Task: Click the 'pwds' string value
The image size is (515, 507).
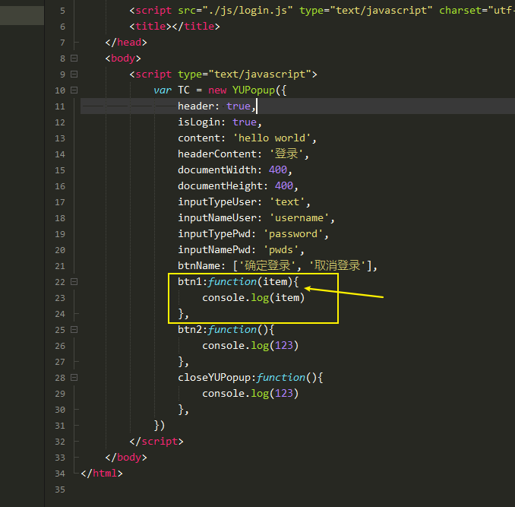Action: (281, 250)
